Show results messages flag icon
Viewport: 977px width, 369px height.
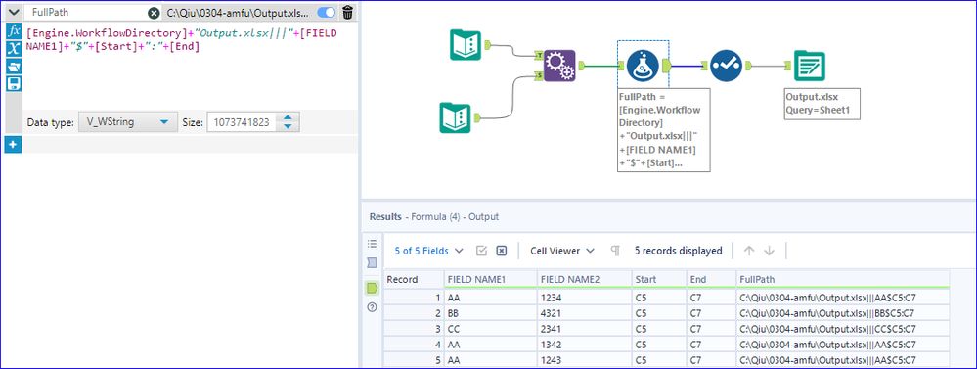(372, 262)
